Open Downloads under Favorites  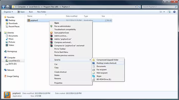point(13,24)
